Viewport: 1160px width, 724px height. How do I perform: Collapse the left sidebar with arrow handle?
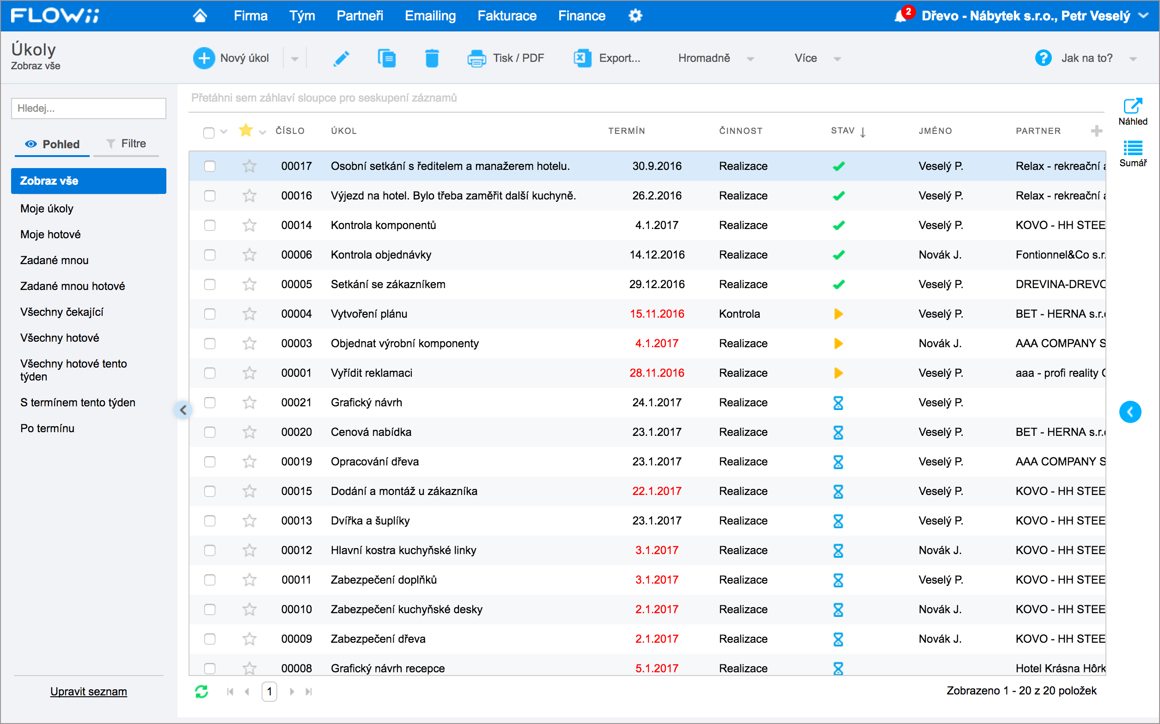(x=183, y=410)
